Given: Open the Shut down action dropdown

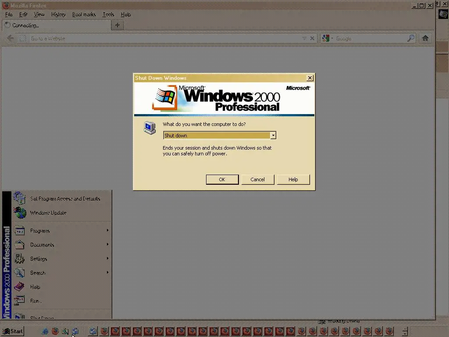Looking at the screenshot, I should click(x=273, y=135).
